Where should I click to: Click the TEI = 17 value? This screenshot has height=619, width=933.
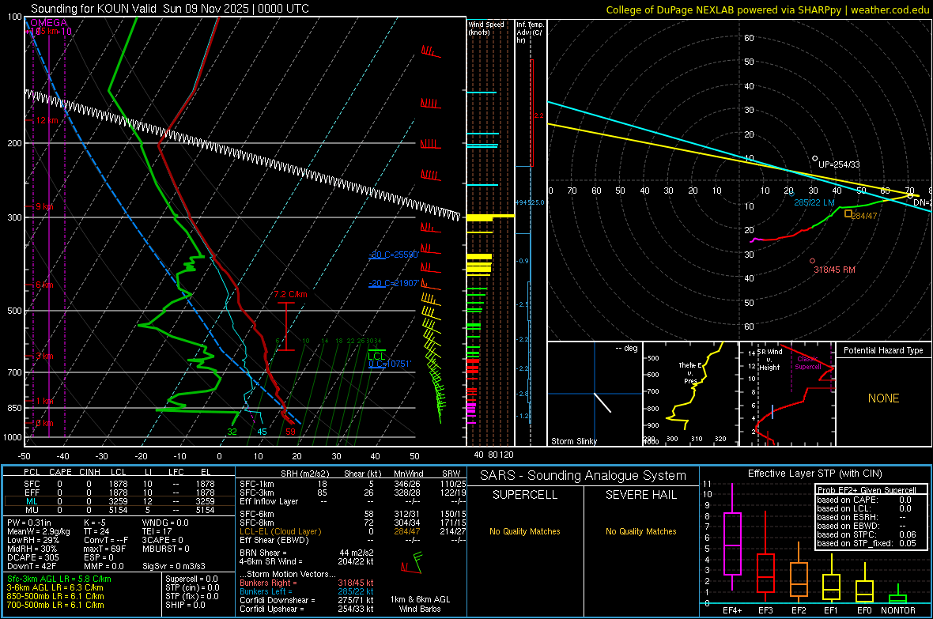[157, 531]
